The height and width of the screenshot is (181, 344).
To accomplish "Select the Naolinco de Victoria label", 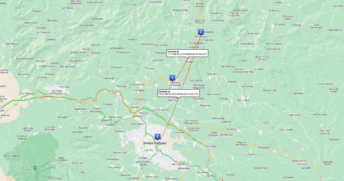I will coord(175,84).
